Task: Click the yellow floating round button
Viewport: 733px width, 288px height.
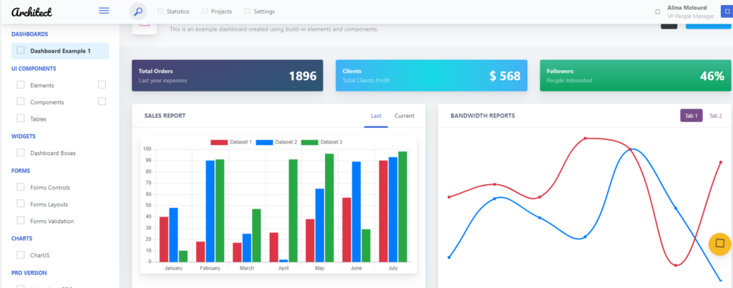Action: pos(719,244)
